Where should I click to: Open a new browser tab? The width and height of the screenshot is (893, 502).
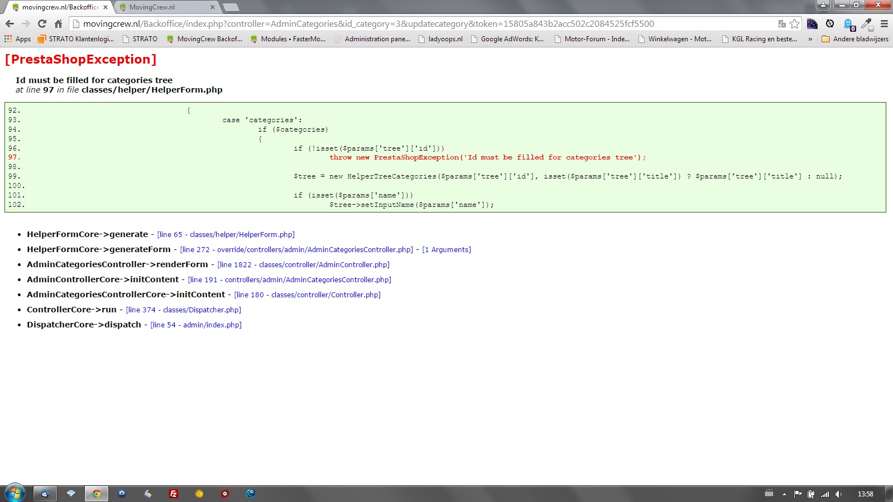(231, 7)
